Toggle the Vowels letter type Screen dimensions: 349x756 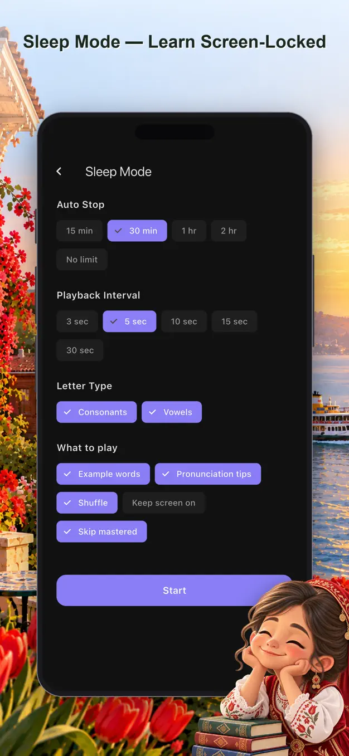(x=172, y=412)
